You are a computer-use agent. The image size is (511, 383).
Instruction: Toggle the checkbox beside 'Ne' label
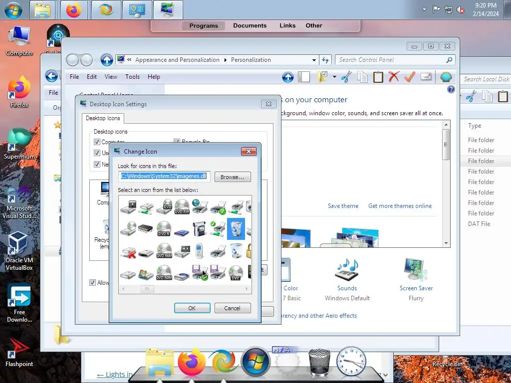point(97,164)
